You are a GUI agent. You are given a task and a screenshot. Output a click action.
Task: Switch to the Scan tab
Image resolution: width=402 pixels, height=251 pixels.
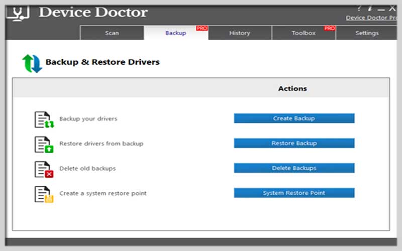[112, 33]
